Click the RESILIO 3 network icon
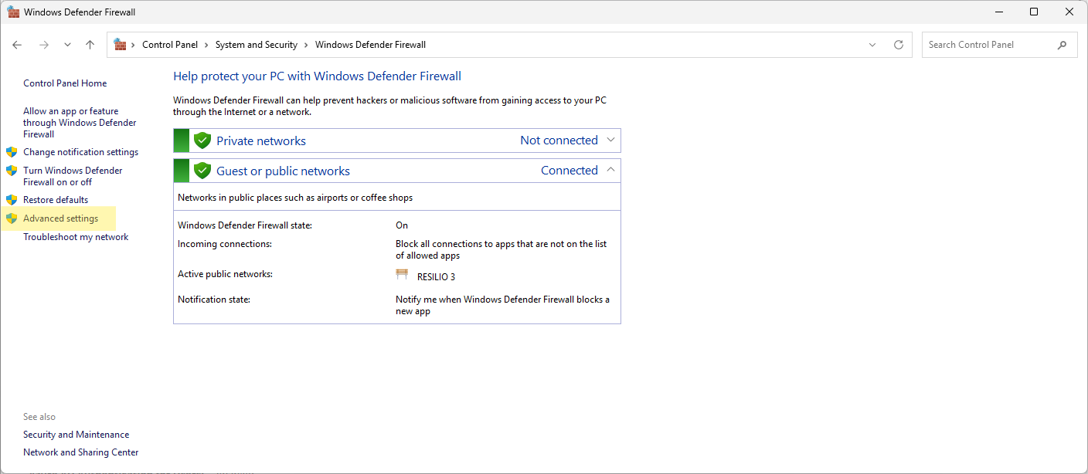 [x=402, y=274]
